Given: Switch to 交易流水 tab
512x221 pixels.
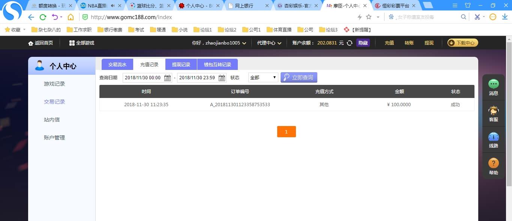Looking at the screenshot, I should click(117, 64).
